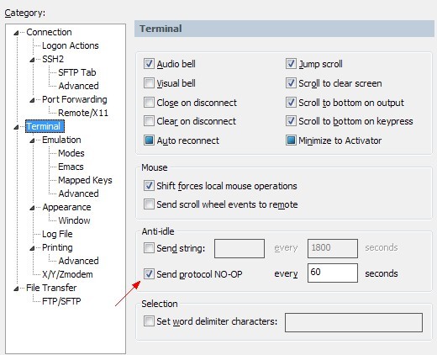437x355 pixels.
Task: Toggle Scroll to bottom on keypress
Action: point(291,121)
